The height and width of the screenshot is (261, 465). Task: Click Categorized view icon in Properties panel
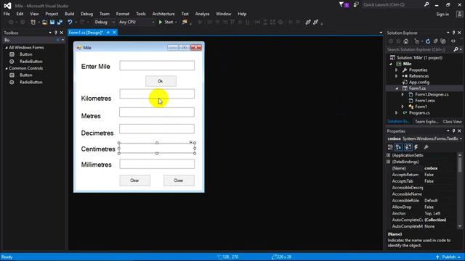click(390, 147)
